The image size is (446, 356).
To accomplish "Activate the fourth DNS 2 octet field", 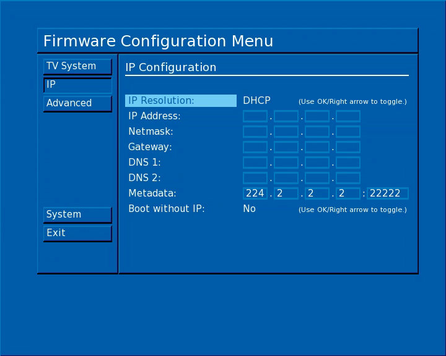I will point(348,178).
